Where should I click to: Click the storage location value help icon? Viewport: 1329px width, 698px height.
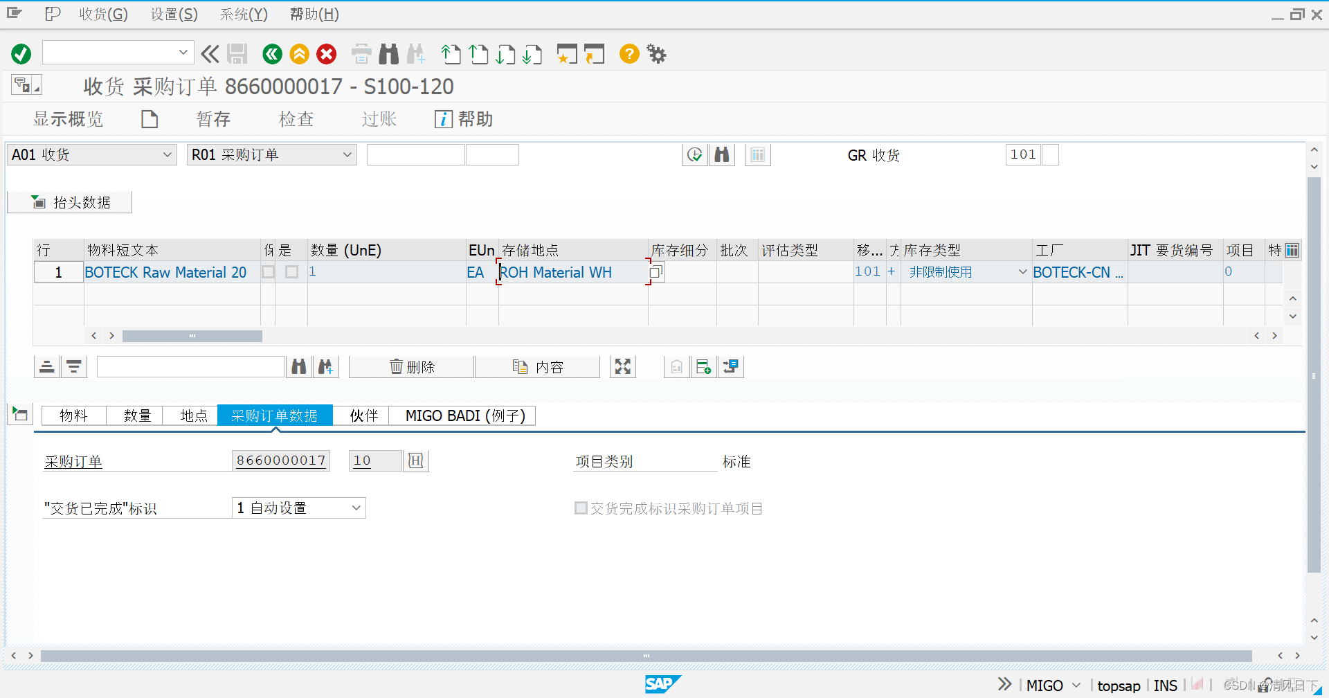pyautogui.click(x=656, y=272)
